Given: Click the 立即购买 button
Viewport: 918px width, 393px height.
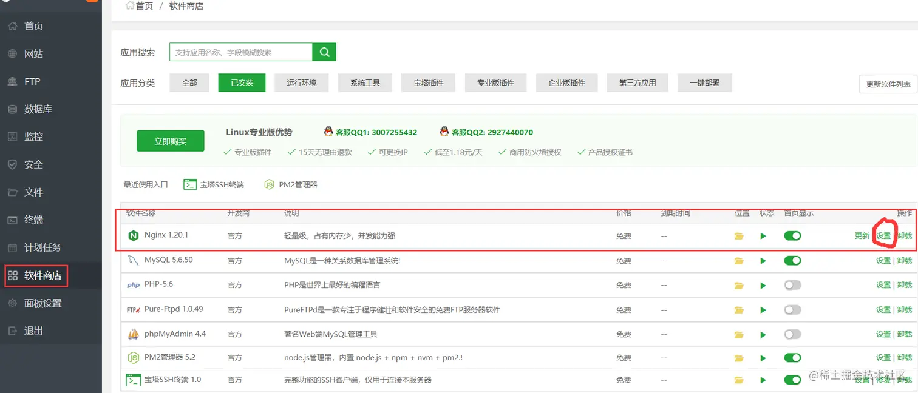Looking at the screenshot, I should pos(171,141).
